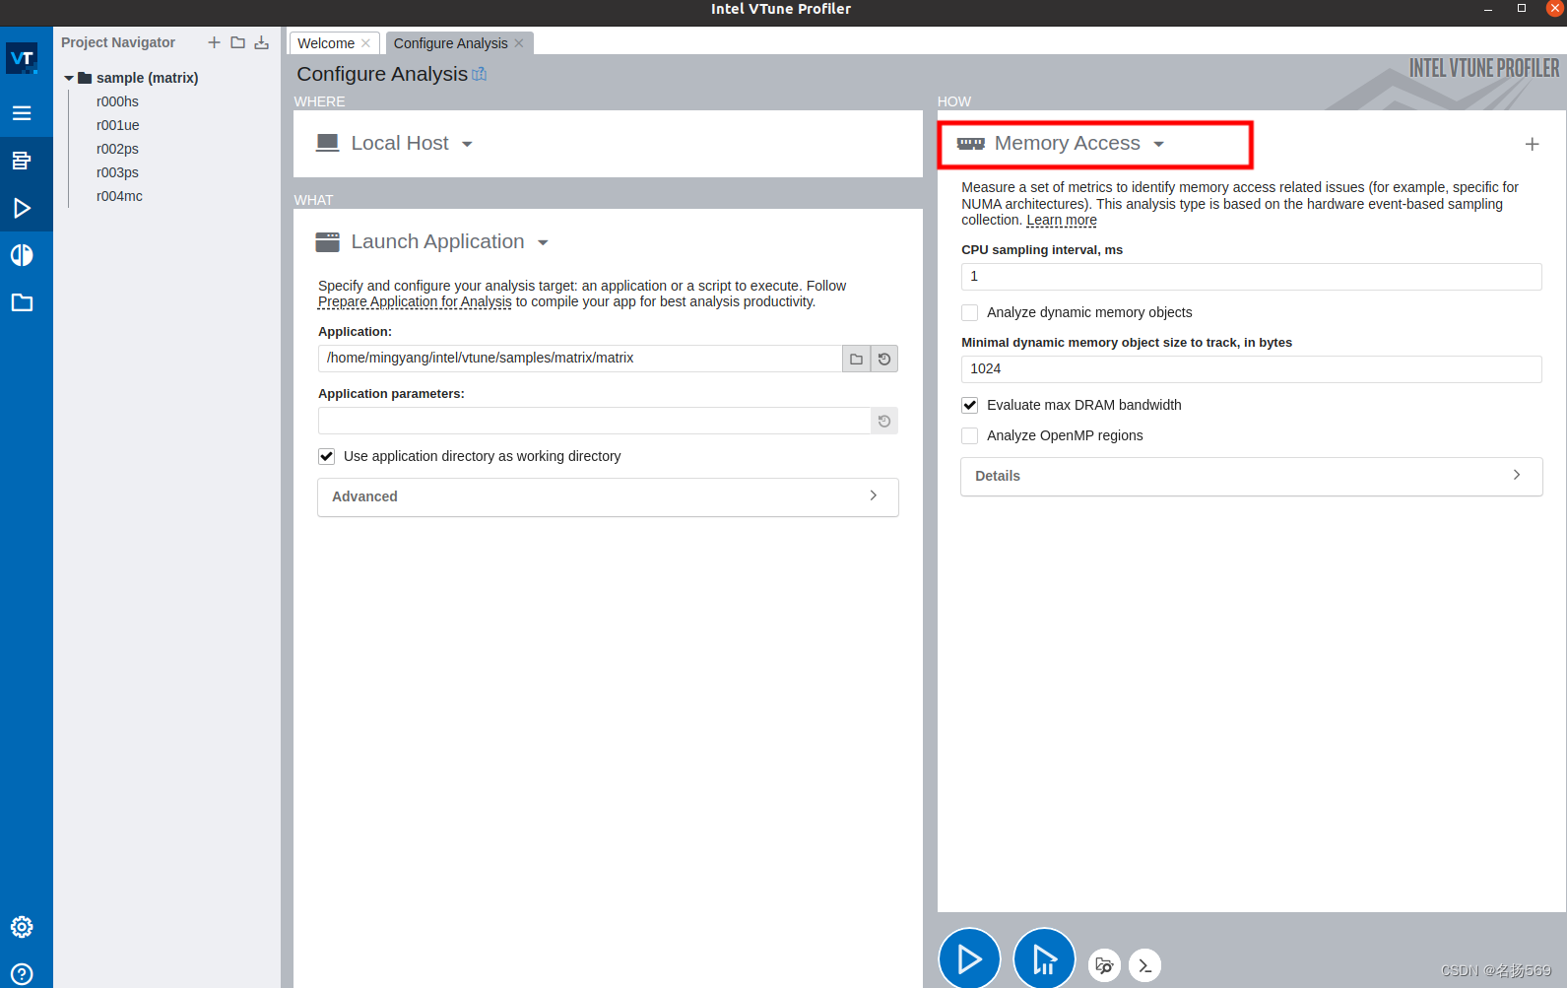1567x988 pixels.
Task: Click the Local Host computer icon
Action: coord(328,143)
